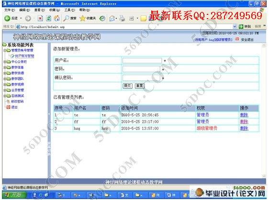This screenshot has width=269, height=200.
Task: Expand the 教学视频 tree node
Action: pyautogui.click(x=5, y=84)
